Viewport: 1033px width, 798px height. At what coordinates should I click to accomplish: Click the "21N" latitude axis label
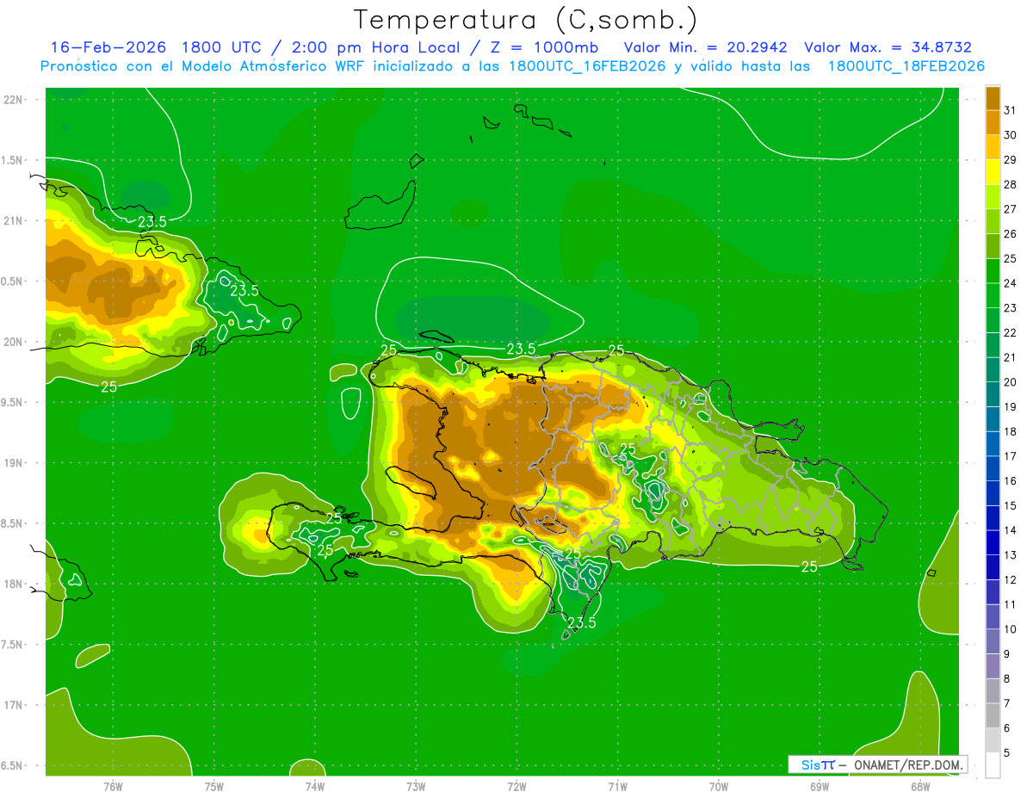tap(13, 220)
